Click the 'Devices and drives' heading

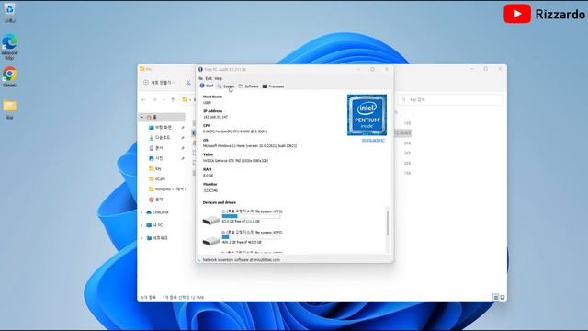coord(220,202)
